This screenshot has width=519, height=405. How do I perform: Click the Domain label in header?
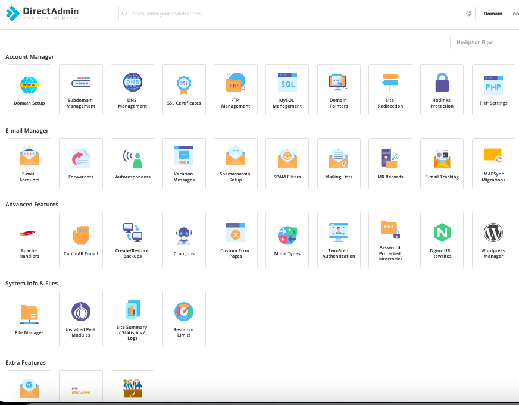click(x=493, y=14)
